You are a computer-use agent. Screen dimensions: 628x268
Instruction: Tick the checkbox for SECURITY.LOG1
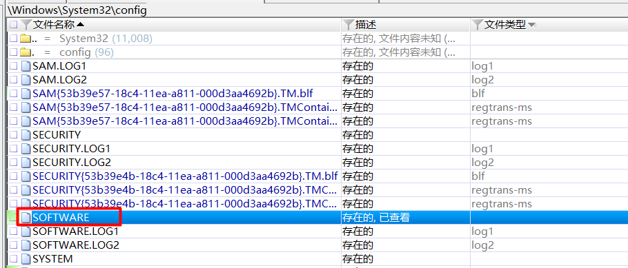14,148
